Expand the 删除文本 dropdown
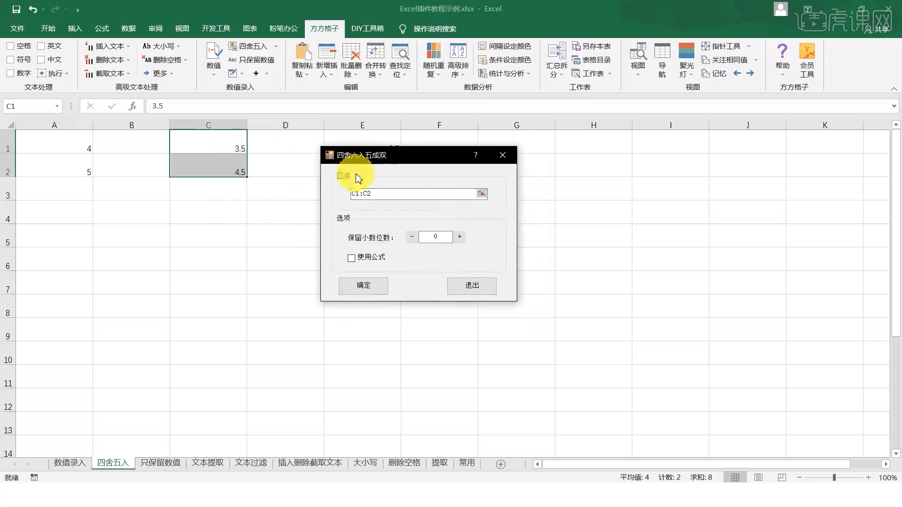The width and height of the screenshot is (902, 507). pyautogui.click(x=128, y=60)
